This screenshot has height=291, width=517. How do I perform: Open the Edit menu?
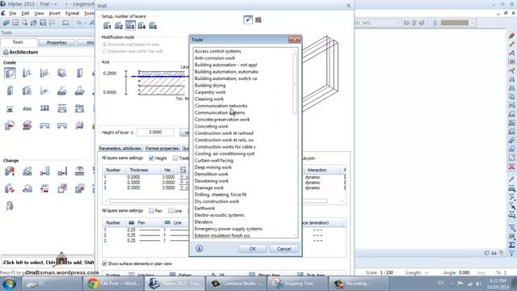25,14
